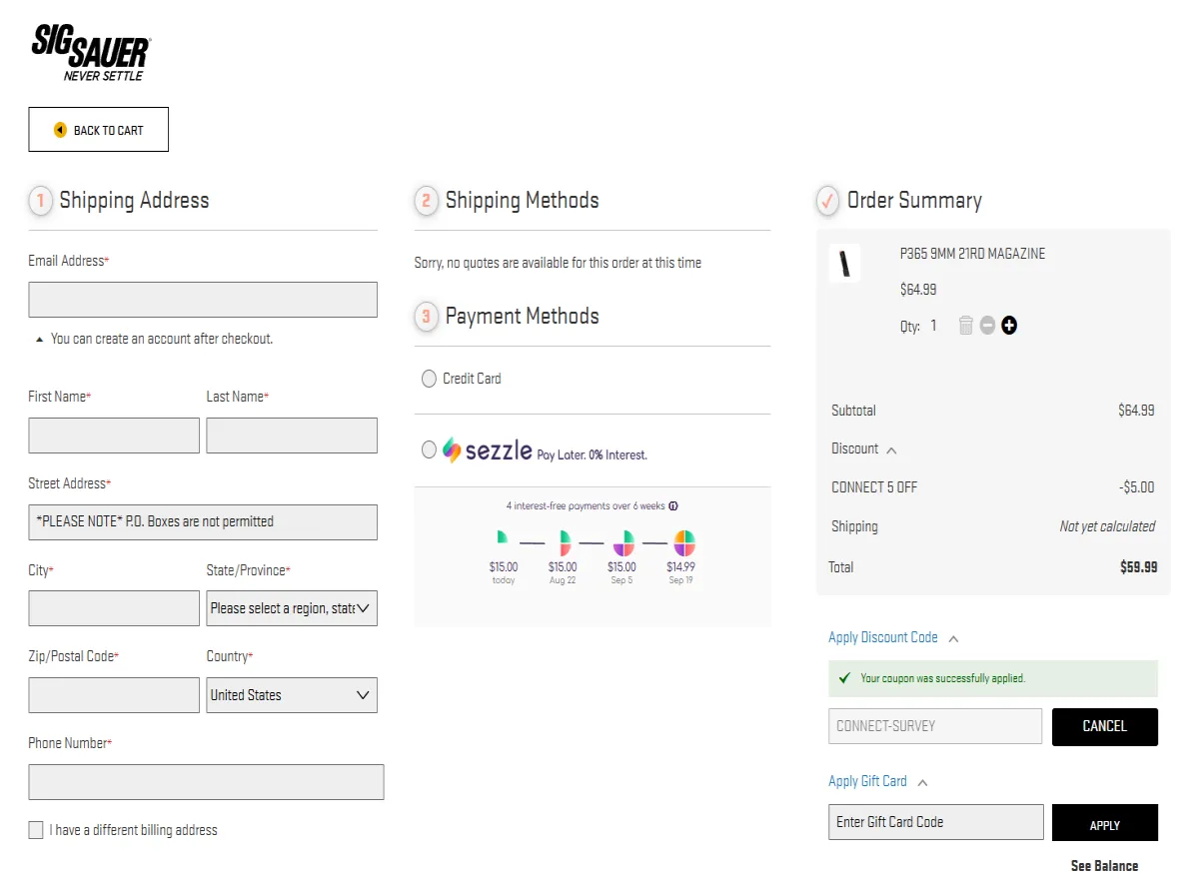The image size is (1199, 886).
Task: Click the P365 9MM 21RD MAGAZINE title
Action: click(972, 254)
